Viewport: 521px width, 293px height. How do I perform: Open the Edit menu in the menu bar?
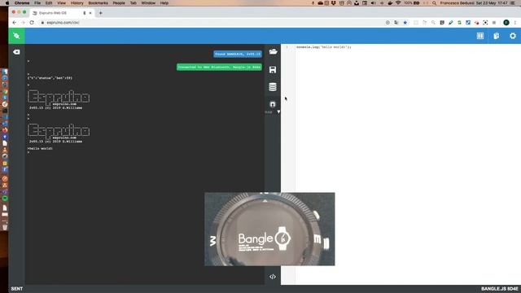[49, 3]
